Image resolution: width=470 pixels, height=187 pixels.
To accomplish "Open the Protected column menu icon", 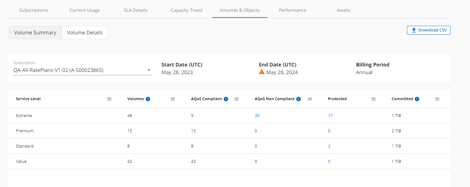I will point(374,99).
